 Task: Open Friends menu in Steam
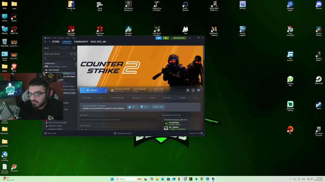pyautogui.click(x=61, y=38)
